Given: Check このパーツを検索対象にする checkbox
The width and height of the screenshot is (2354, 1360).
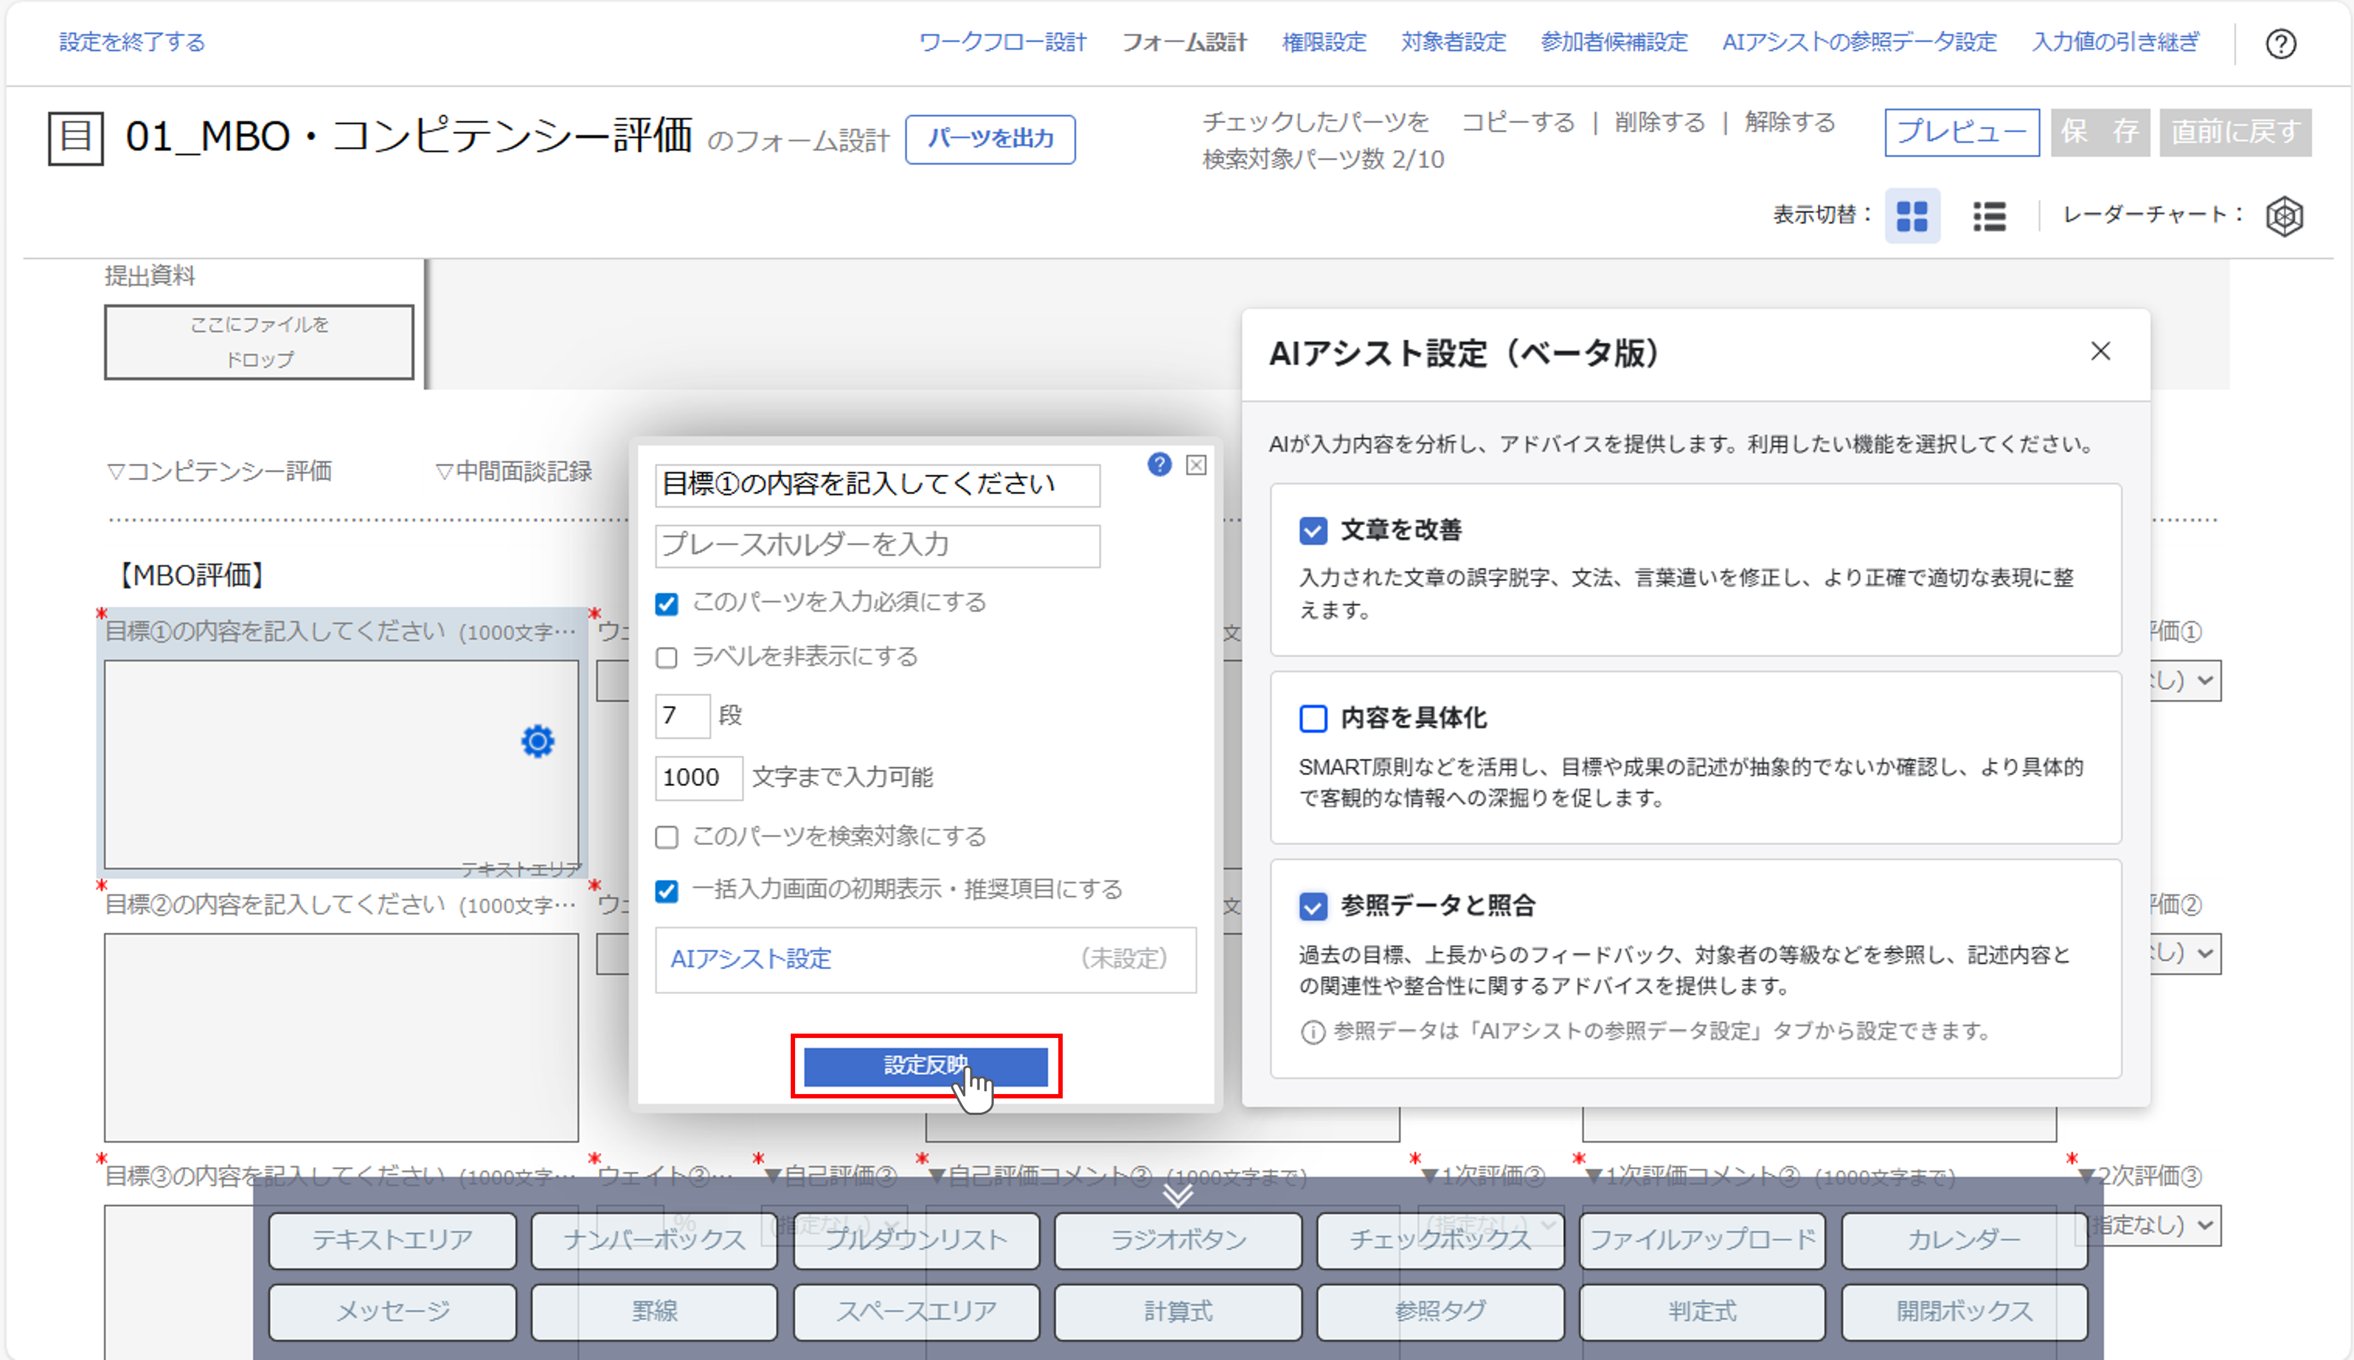Looking at the screenshot, I should pos(667,837).
